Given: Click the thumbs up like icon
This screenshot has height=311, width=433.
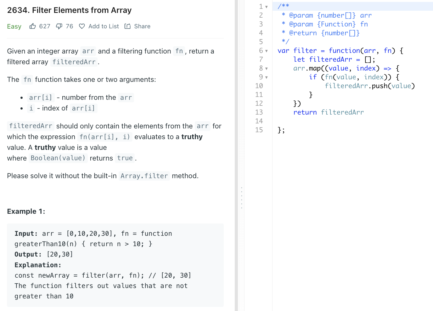Looking at the screenshot, I should pos(33,26).
